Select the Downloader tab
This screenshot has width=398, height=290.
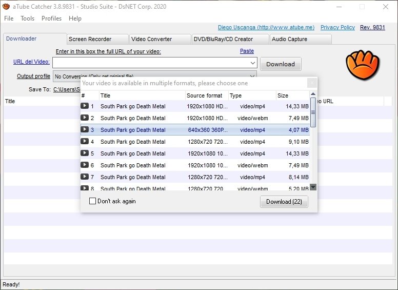coord(35,38)
